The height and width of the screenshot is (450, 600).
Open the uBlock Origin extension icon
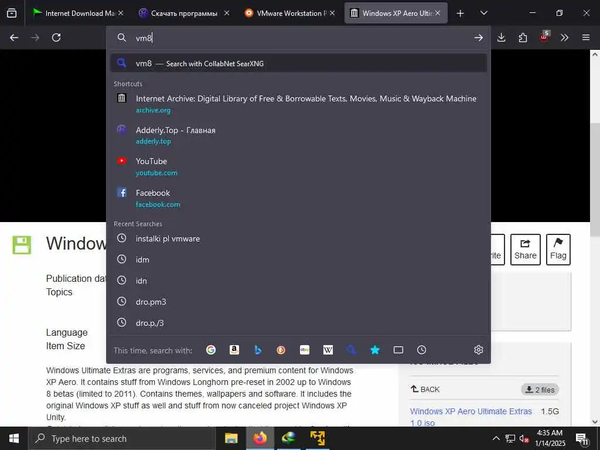pyautogui.click(x=544, y=37)
